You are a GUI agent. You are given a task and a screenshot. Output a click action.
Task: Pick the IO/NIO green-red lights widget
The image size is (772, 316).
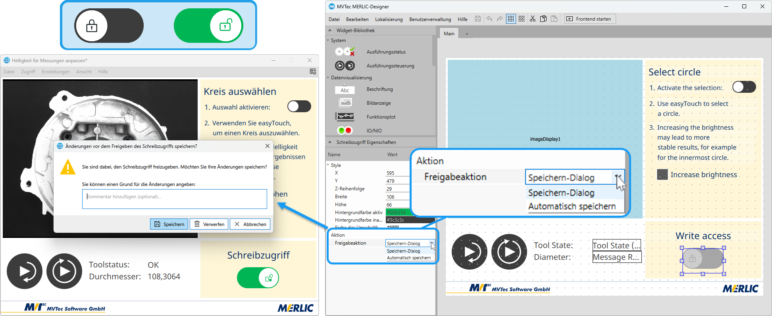point(345,130)
